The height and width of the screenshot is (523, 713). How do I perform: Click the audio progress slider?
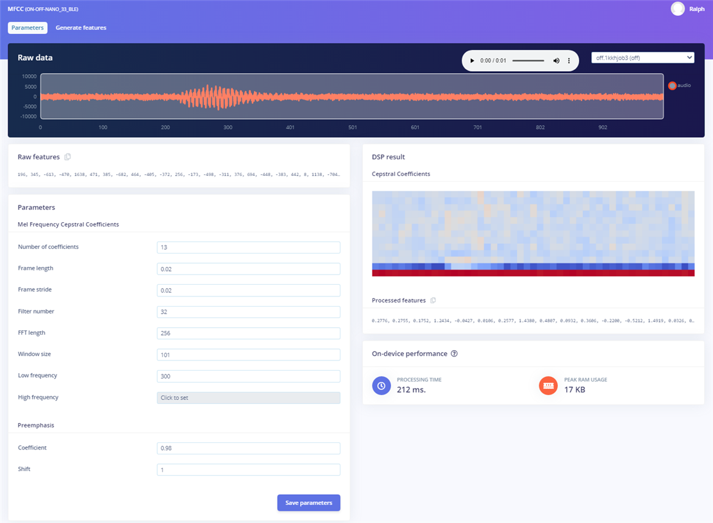(x=528, y=60)
